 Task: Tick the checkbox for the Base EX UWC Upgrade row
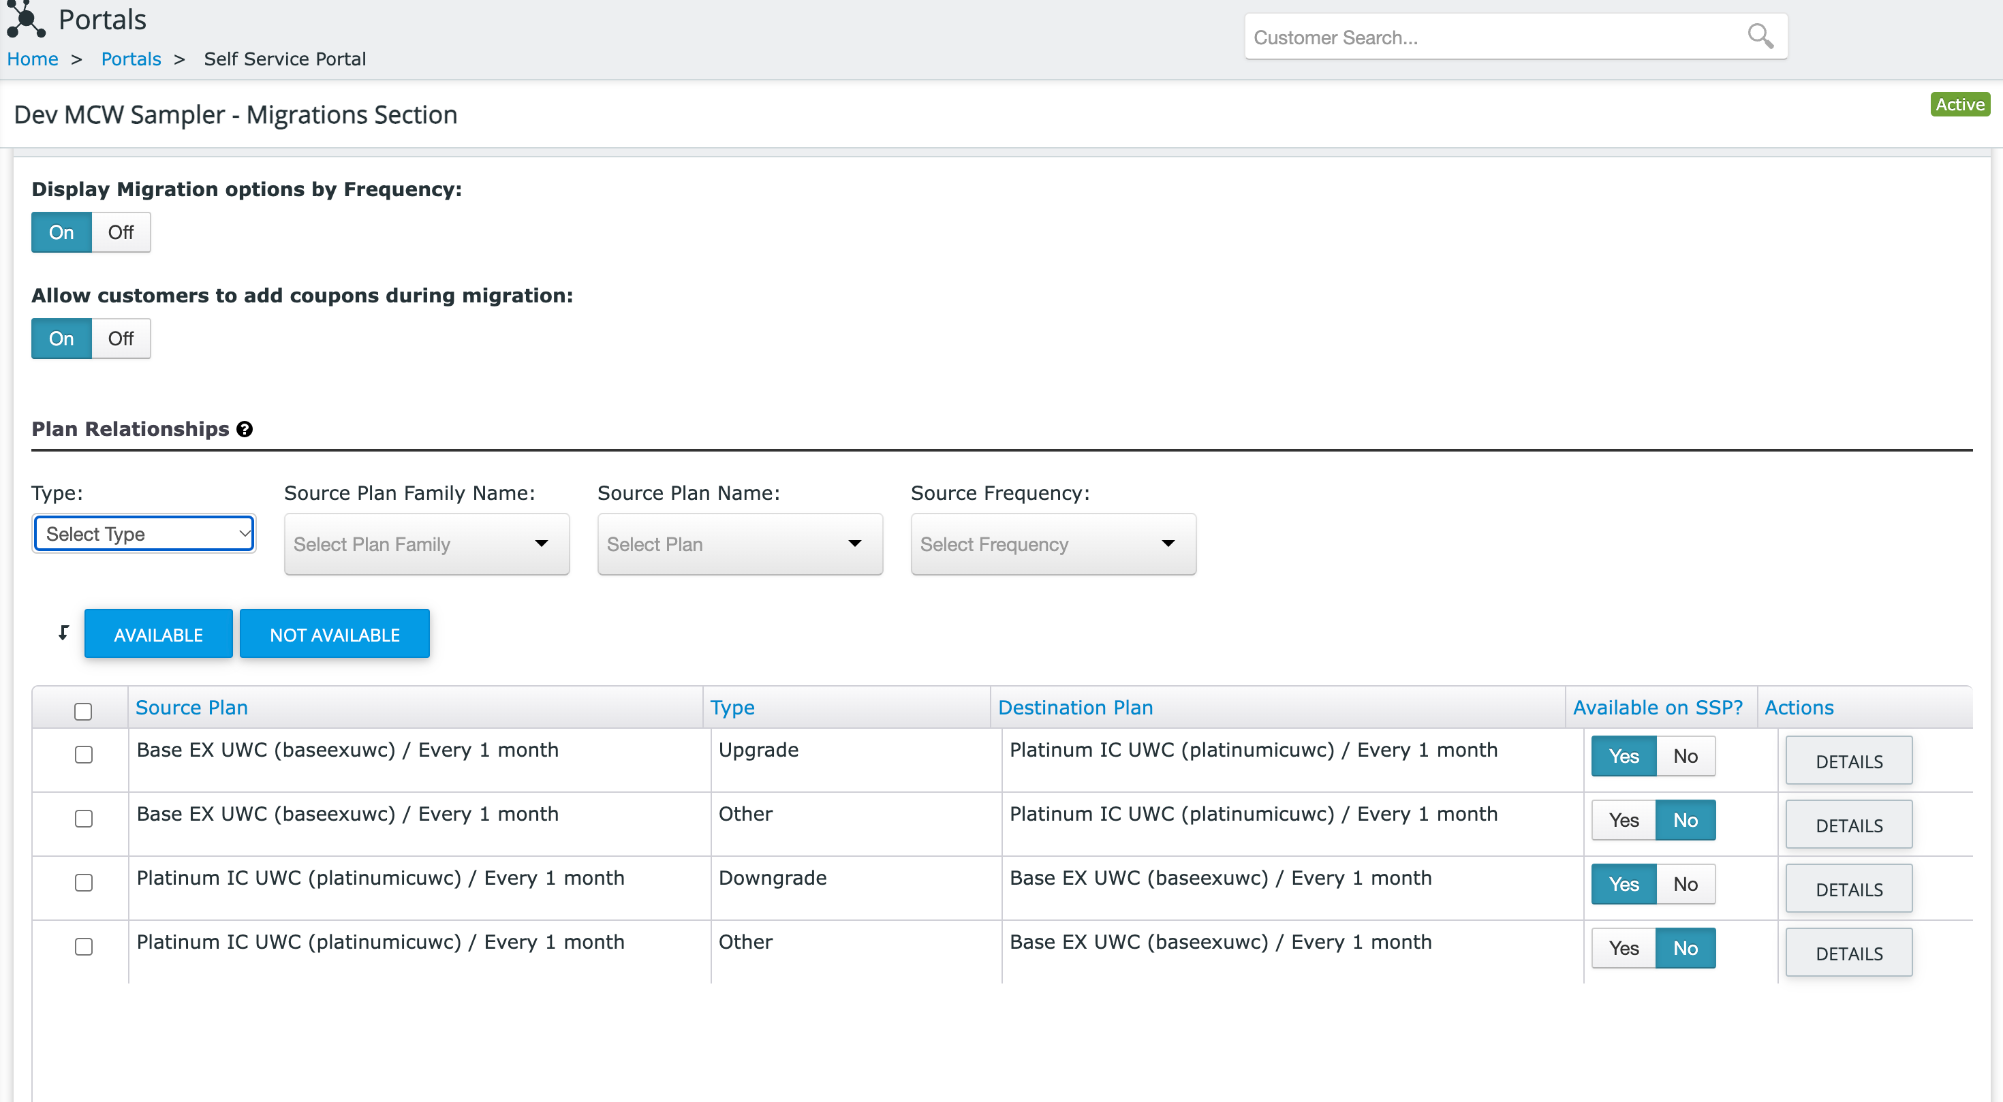coord(83,755)
